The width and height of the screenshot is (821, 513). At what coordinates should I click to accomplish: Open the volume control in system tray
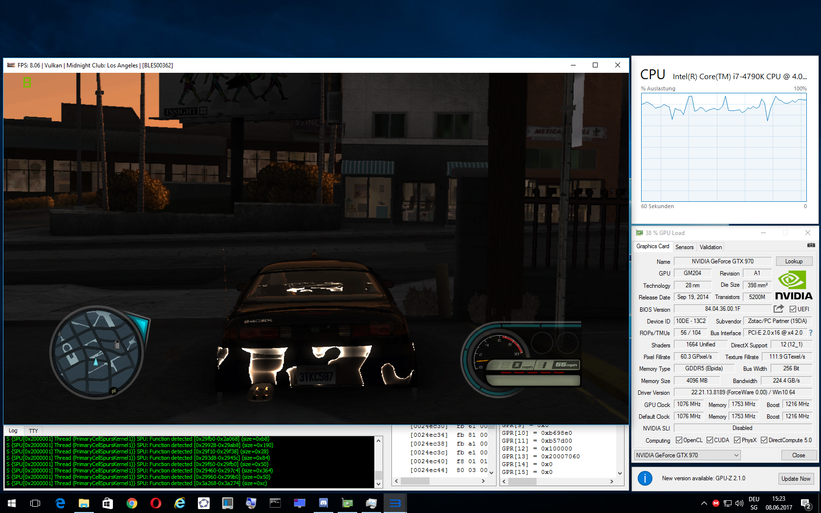[x=739, y=503]
